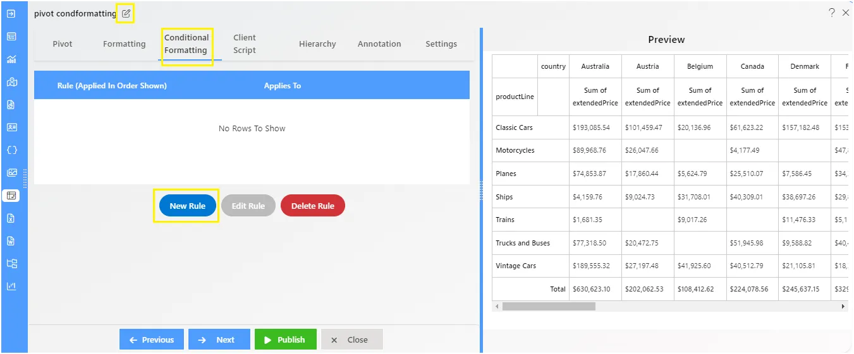This screenshot has width=854, height=354.
Task: Click the Denmark column header in preview
Action: click(805, 66)
